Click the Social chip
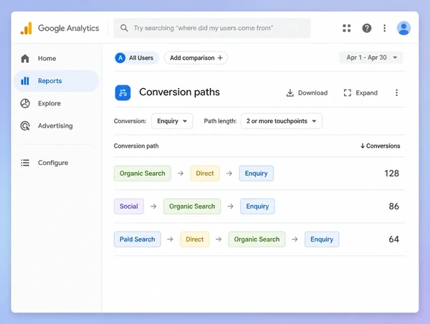 tap(128, 206)
